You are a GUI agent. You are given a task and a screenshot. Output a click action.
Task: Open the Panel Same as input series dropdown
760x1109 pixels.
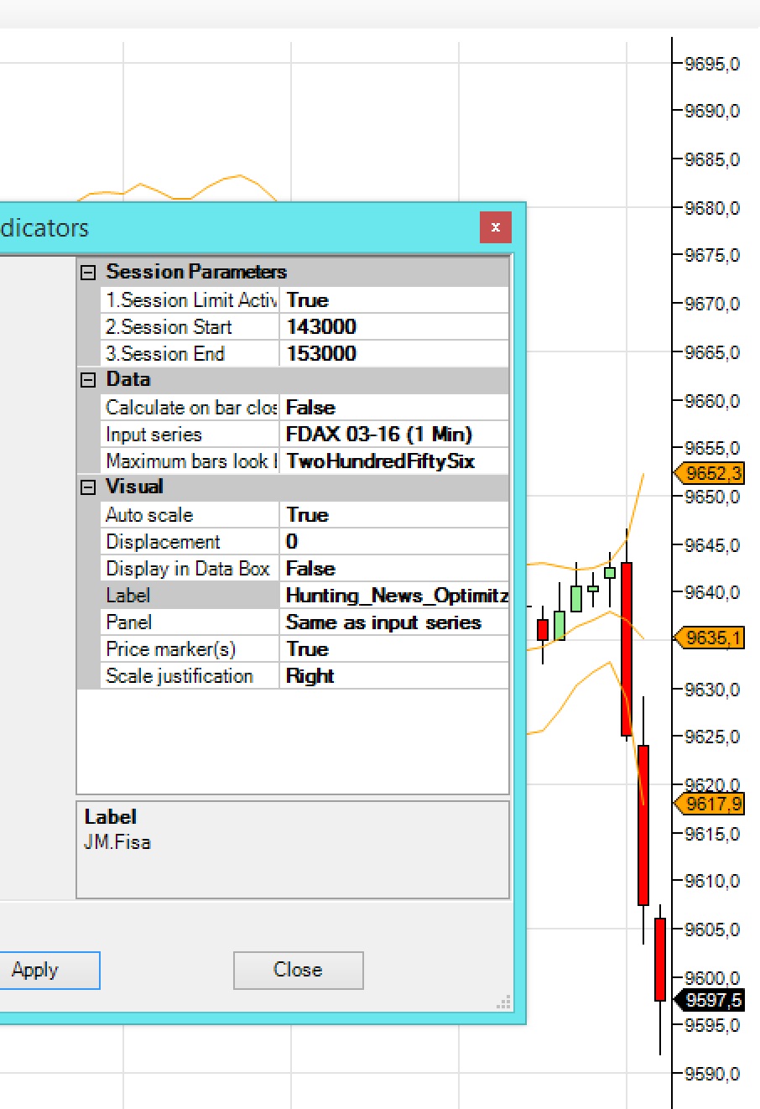(393, 622)
